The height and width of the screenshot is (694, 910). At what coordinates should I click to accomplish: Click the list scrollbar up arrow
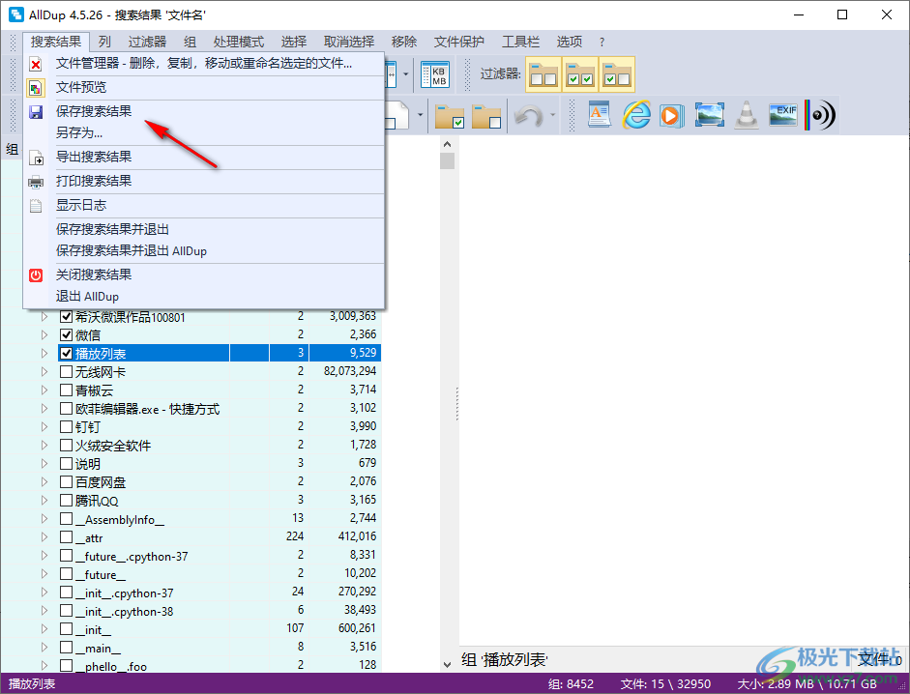(x=447, y=144)
